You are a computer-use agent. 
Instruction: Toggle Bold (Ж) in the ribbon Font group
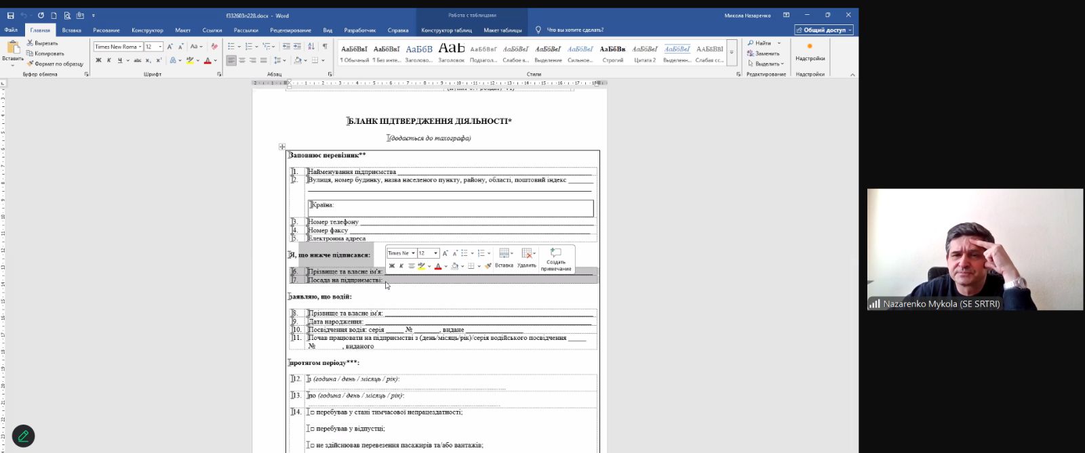pyautogui.click(x=98, y=60)
